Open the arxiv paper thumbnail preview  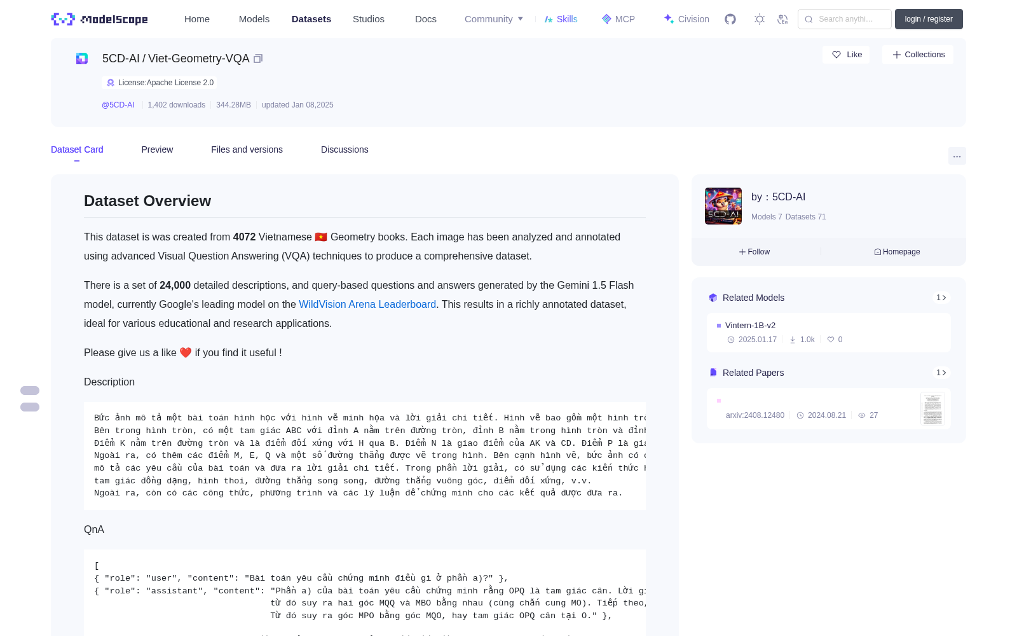tap(932, 409)
